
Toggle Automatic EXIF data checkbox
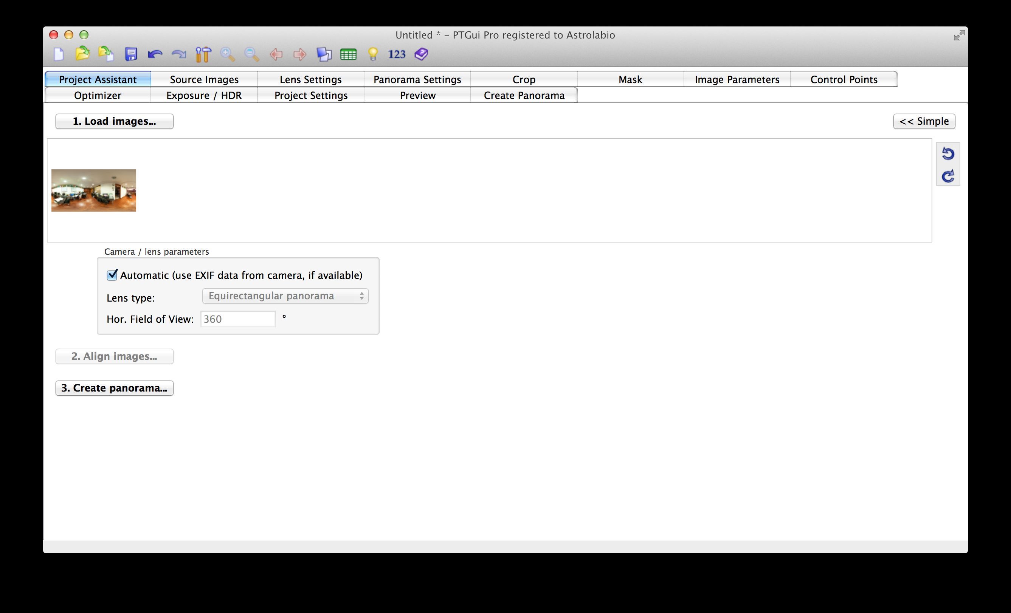pyautogui.click(x=112, y=275)
